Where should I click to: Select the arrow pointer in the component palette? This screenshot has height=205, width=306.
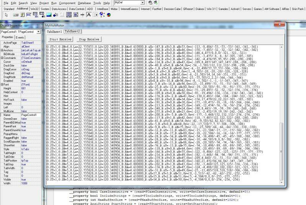click(6, 15)
